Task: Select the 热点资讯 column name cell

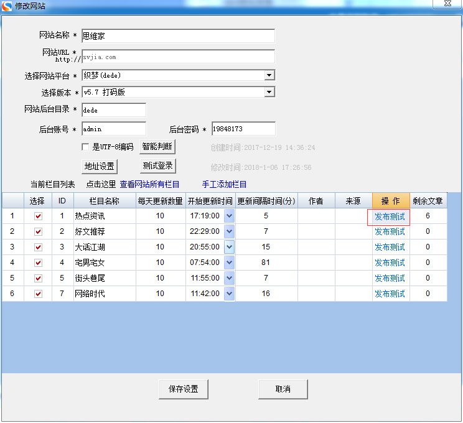Action: [x=105, y=216]
